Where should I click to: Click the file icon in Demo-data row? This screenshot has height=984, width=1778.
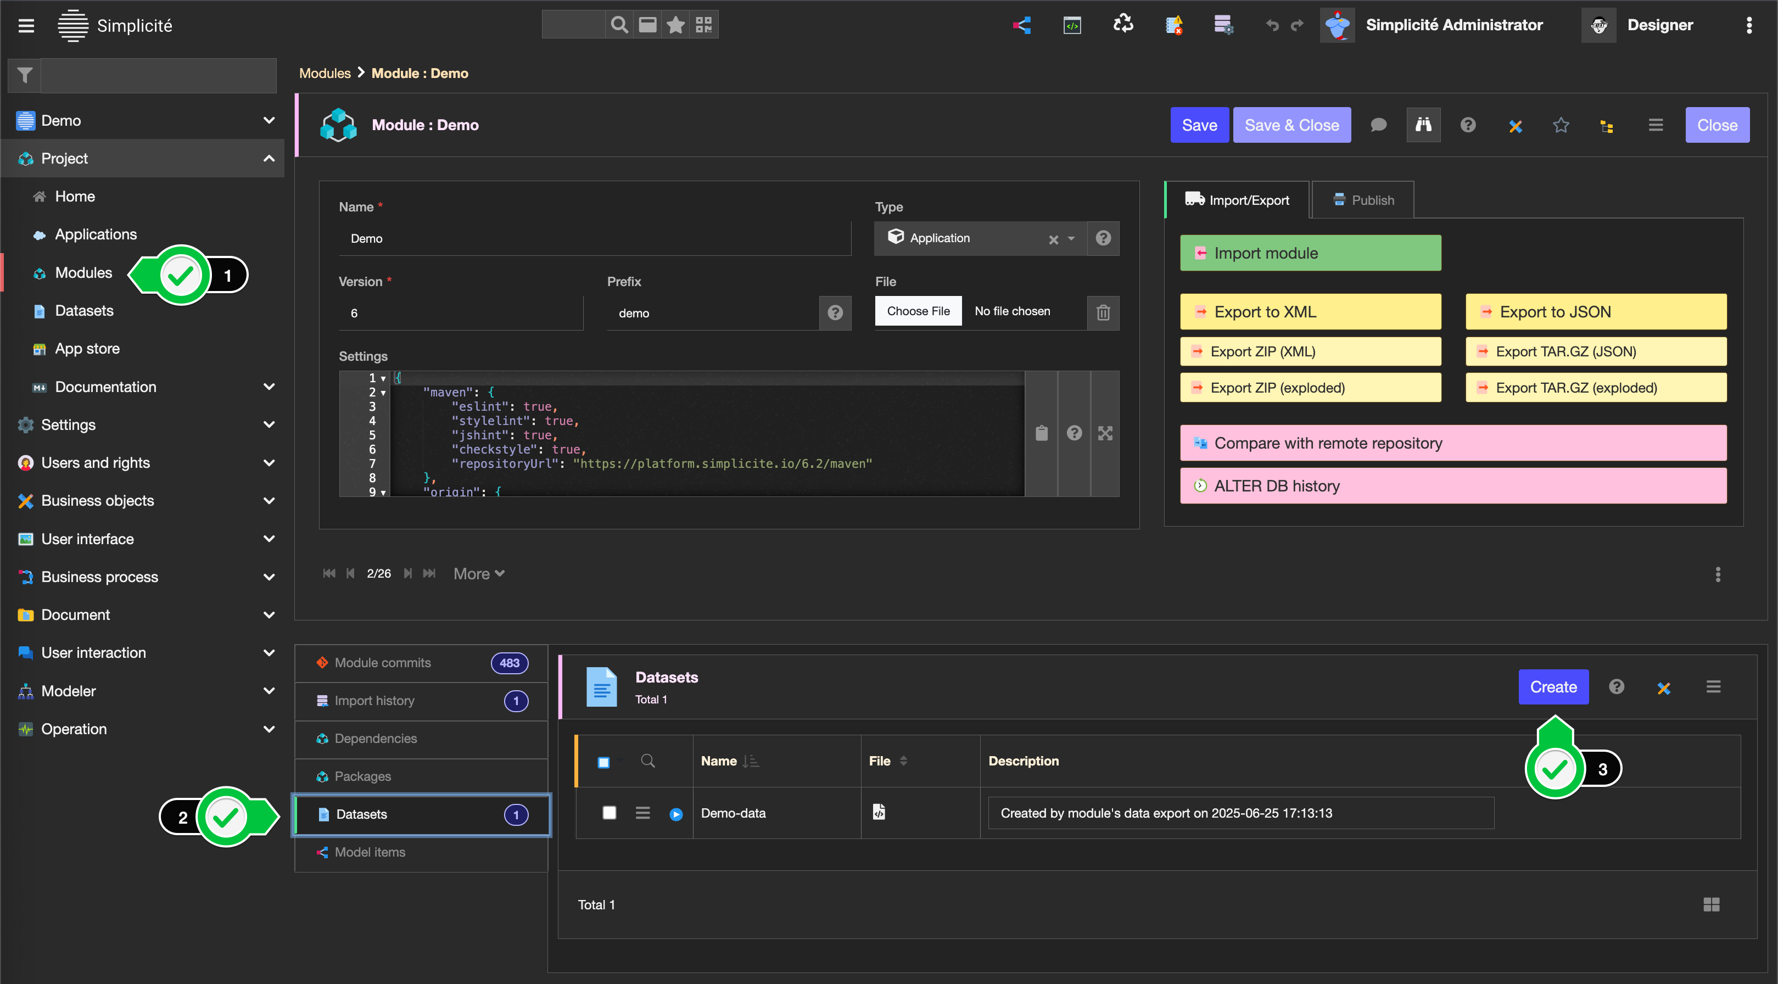pos(879,812)
